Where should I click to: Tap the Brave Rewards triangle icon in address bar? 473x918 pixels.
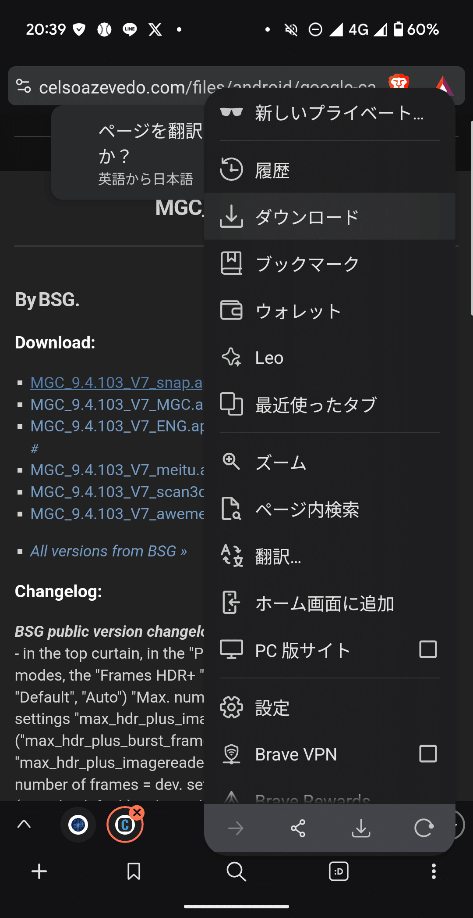[x=445, y=85]
